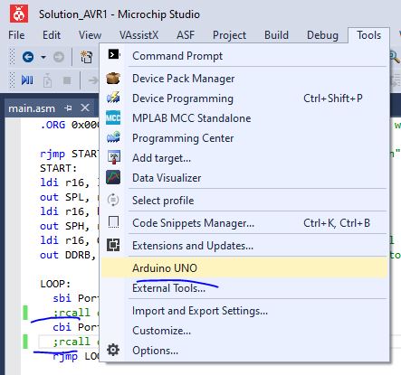Open Options... dialog

click(244, 351)
